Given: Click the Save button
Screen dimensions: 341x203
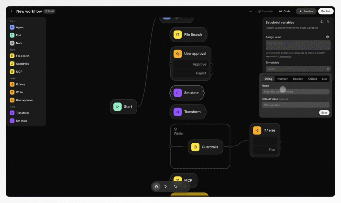Looking at the screenshot, I should coord(324,113).
